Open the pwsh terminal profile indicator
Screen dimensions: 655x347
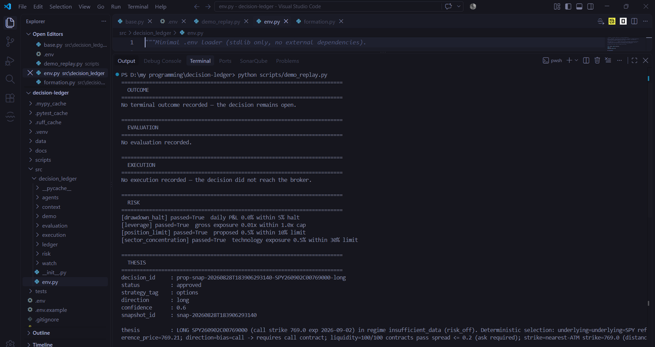(552, 61)
